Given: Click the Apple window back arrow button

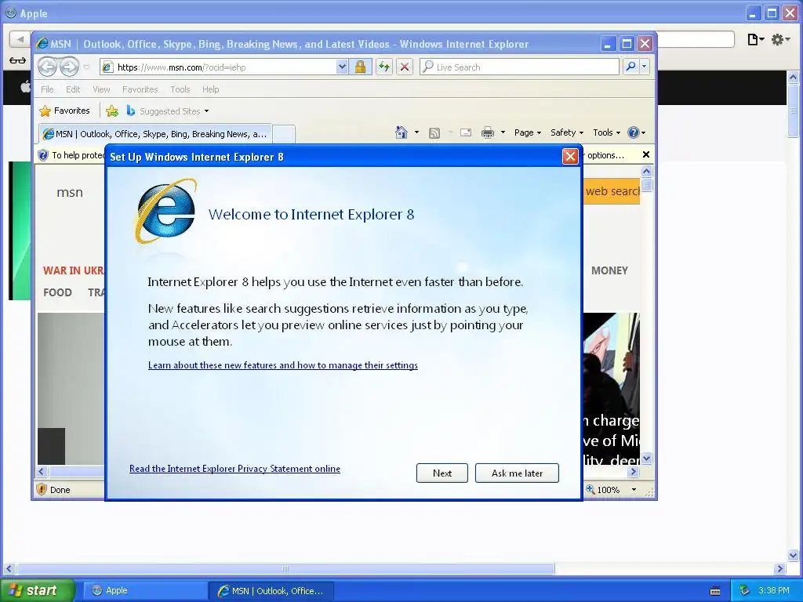Looking at the screenshot, I should [20, 39].
